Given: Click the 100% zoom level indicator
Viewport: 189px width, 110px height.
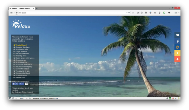Looking at the screenshot, I should (x=22, y=98).
